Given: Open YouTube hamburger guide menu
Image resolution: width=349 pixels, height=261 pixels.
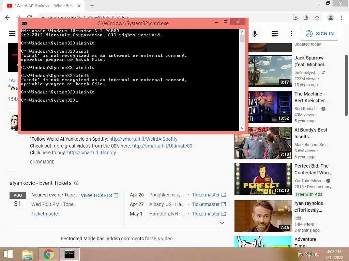Looking at the screenshot, I should coord(12,34).
